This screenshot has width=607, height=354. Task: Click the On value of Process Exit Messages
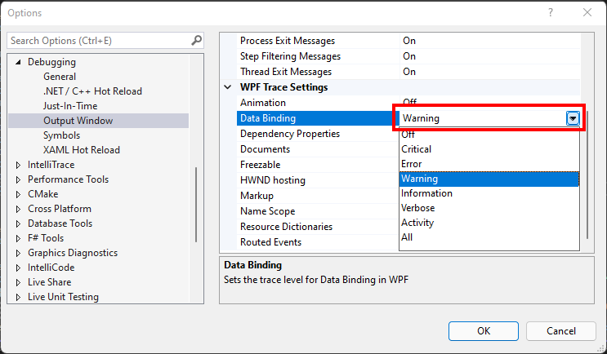pos(409,41)
